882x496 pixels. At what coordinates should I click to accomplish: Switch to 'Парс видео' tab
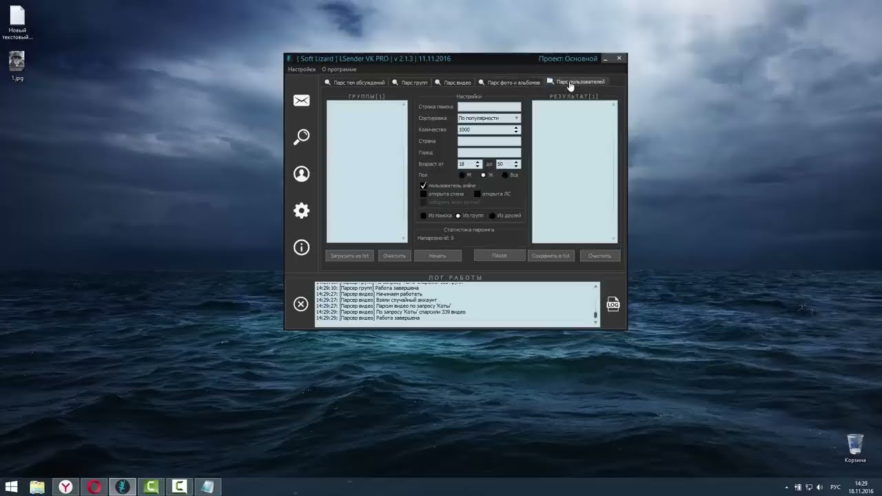[453, 83]
